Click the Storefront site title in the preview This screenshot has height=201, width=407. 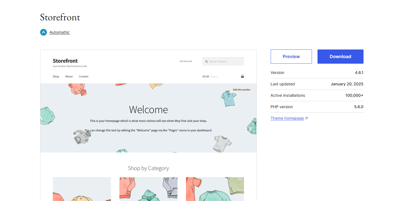click(x=65, y=61)
